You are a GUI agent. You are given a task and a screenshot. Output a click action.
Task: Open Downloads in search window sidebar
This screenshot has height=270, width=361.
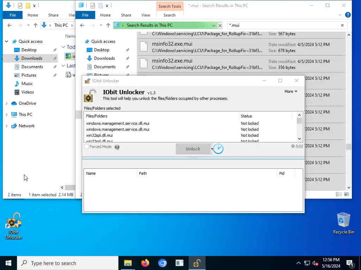[104, 58]
